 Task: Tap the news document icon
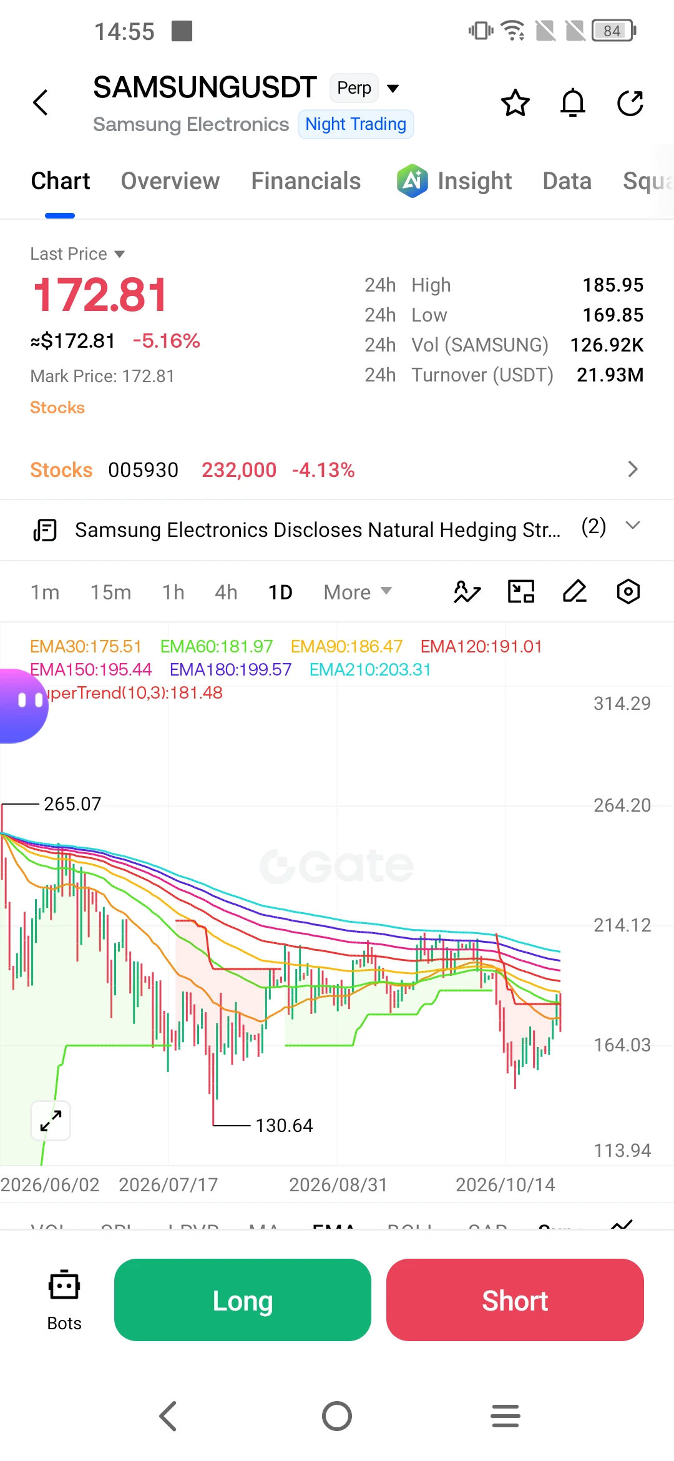click(x=45, y=530)
